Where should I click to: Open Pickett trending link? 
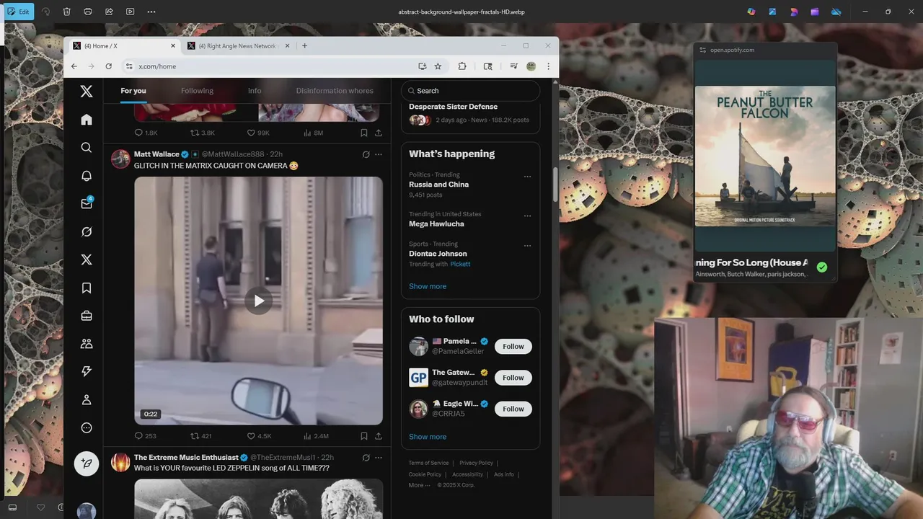(460, 264)
